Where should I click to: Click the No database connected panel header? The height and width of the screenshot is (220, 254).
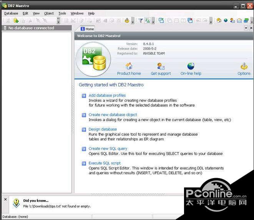pyautogui.click(x=37, y=28)
